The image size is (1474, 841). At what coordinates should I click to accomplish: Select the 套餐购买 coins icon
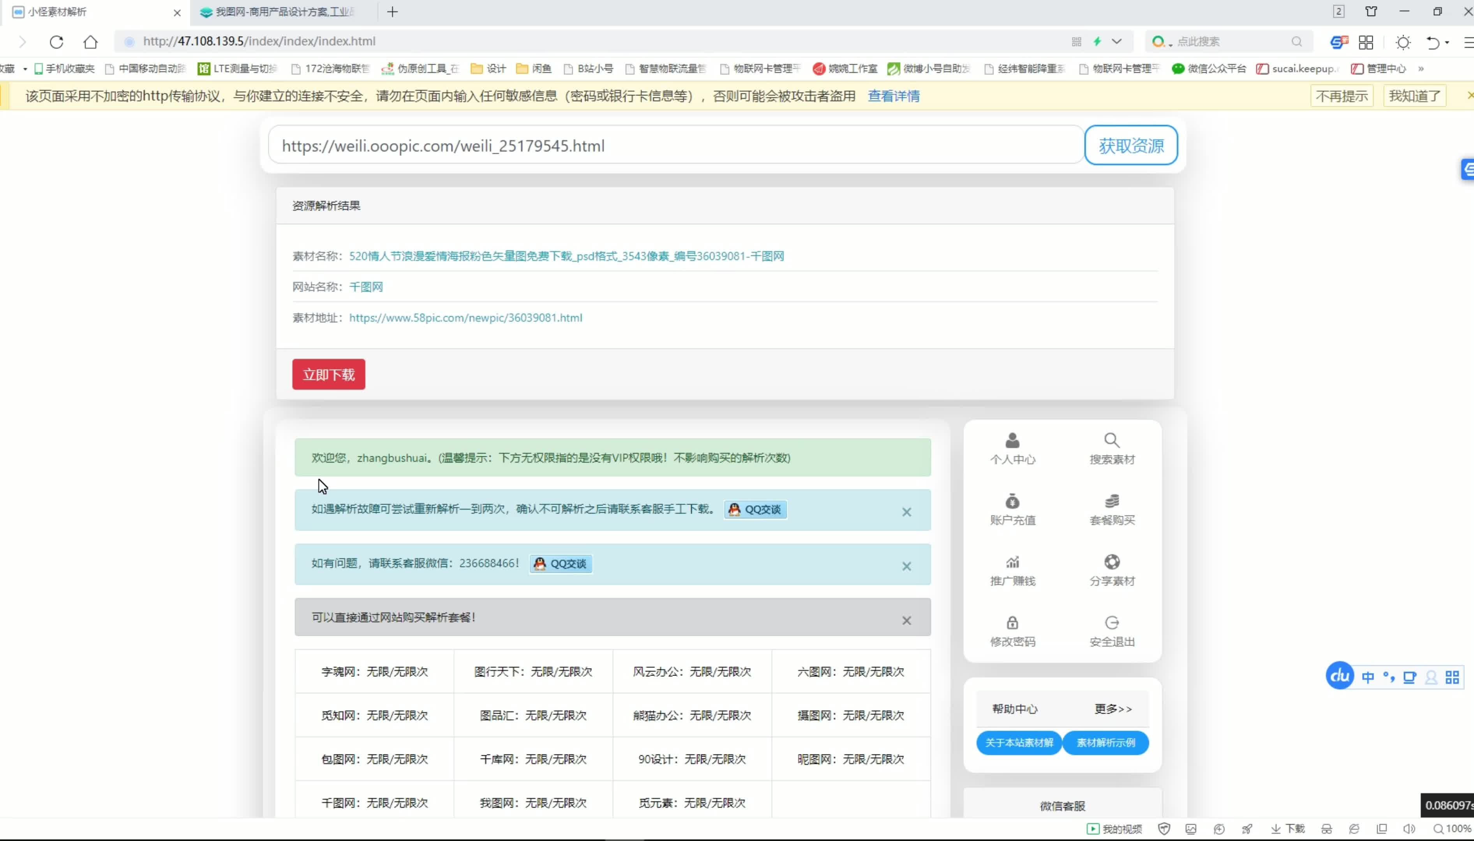[x=1111, y=501]
